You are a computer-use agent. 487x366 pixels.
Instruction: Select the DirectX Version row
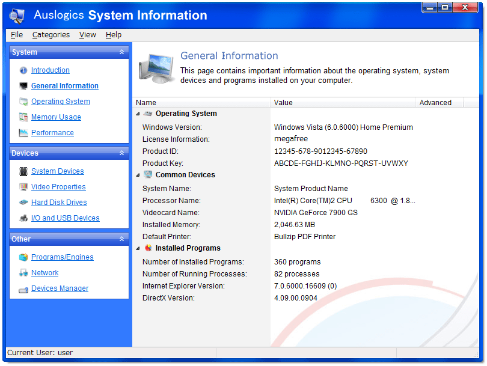(306, 298)
